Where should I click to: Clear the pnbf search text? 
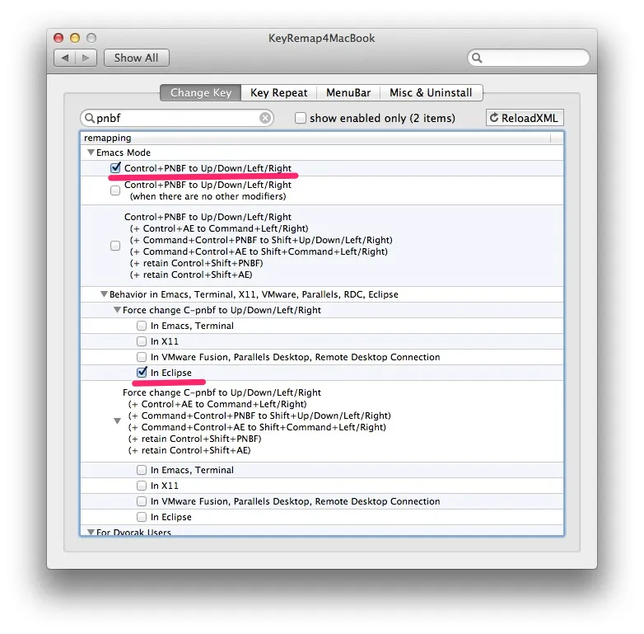click(265, 118)
